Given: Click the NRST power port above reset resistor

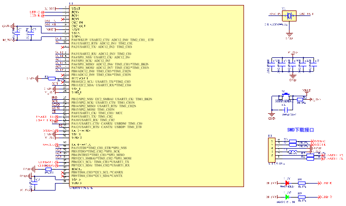Looking at the screenshot, I should click(x=306, y=92).
